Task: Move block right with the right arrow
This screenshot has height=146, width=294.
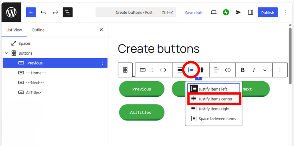Action: click(165, 70)
